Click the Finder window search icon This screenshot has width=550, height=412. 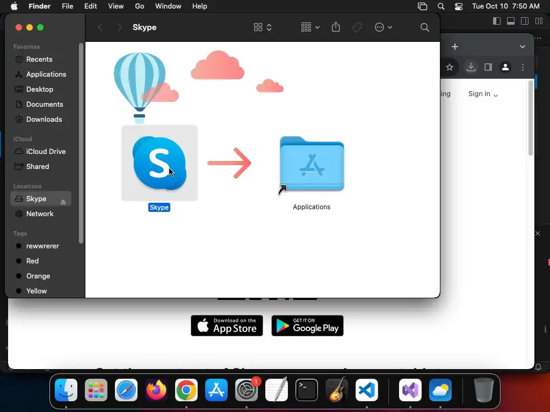click(424, 27)
